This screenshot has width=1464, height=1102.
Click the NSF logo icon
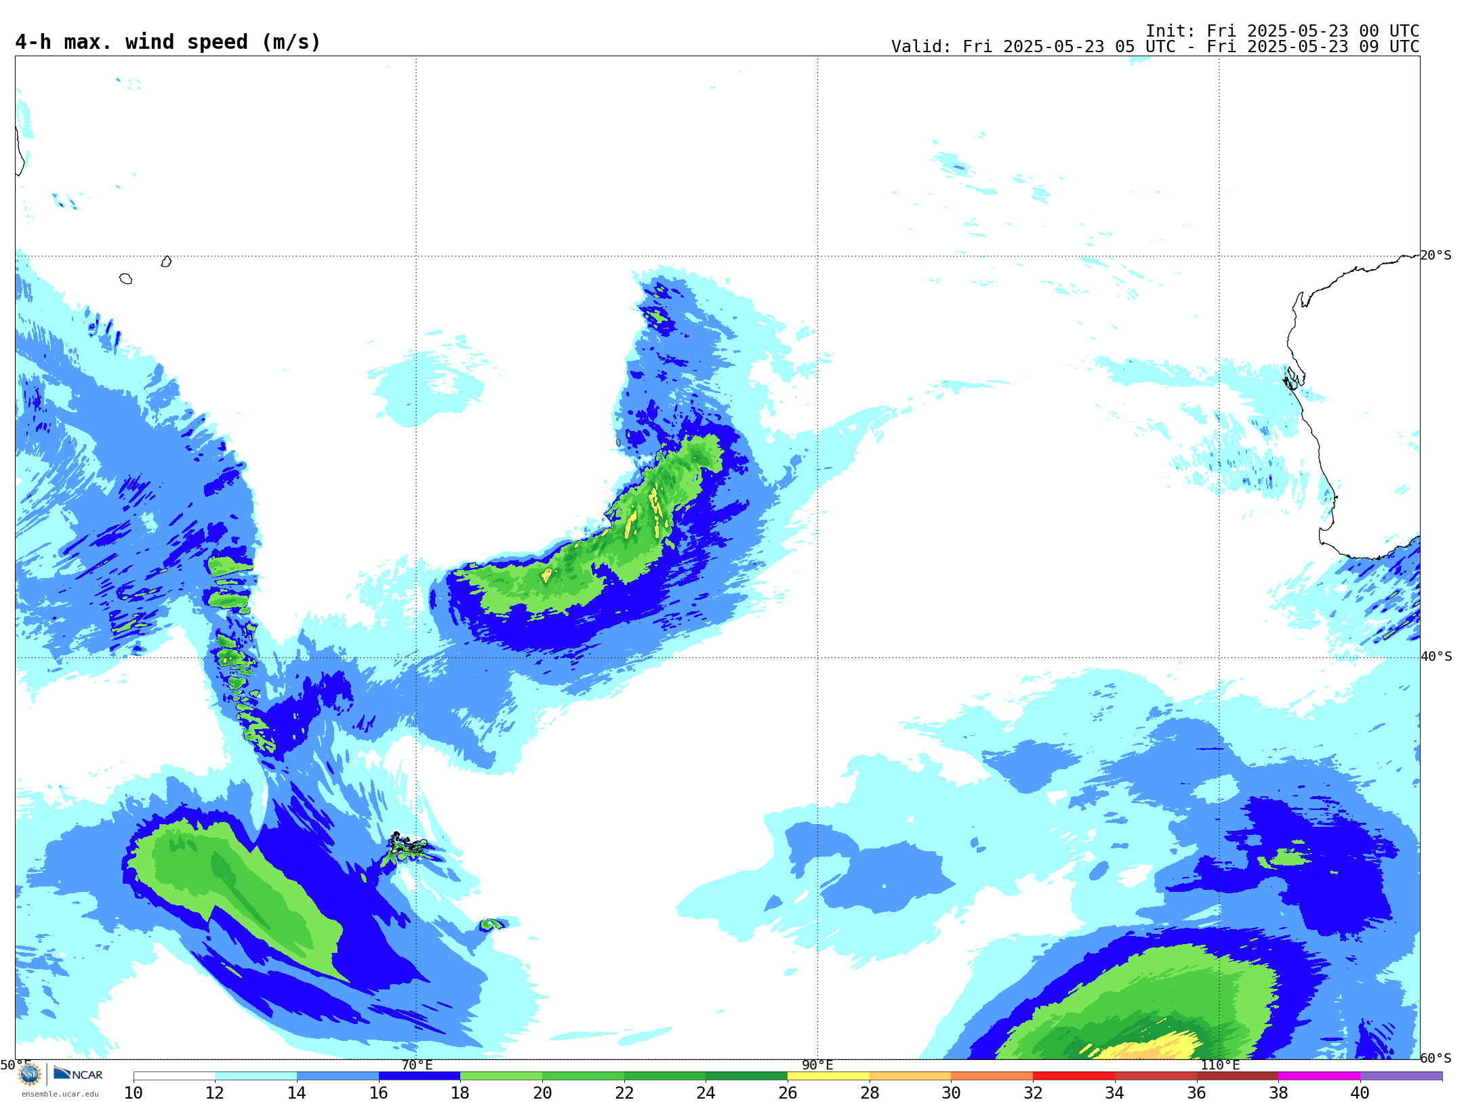(x=30, y=1074)
